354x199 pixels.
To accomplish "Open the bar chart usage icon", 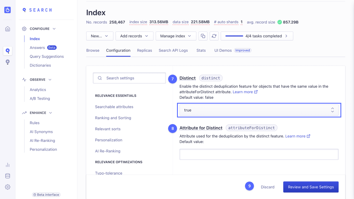I will (7, 165).
